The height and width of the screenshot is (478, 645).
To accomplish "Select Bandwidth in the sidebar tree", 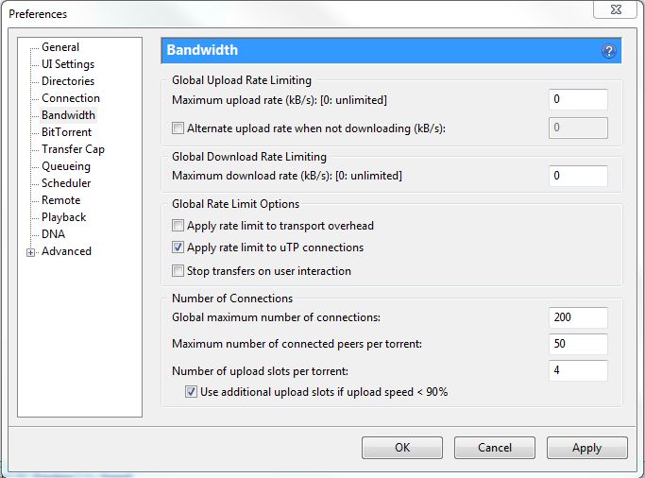I will (x=68, y=114).
